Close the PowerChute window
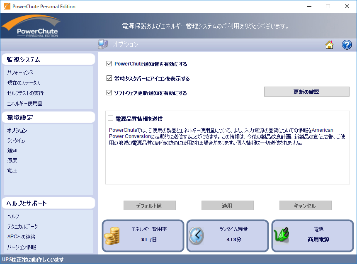This screenshot has height=264, width=357. click(x=347, y=6)
